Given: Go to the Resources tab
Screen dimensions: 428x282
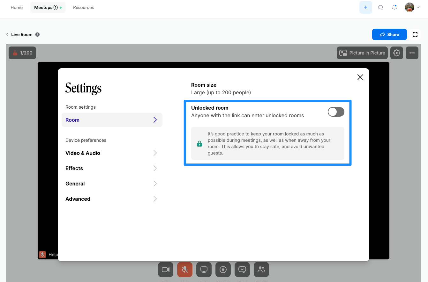Looking at the screenshot, I should point(83,7).
